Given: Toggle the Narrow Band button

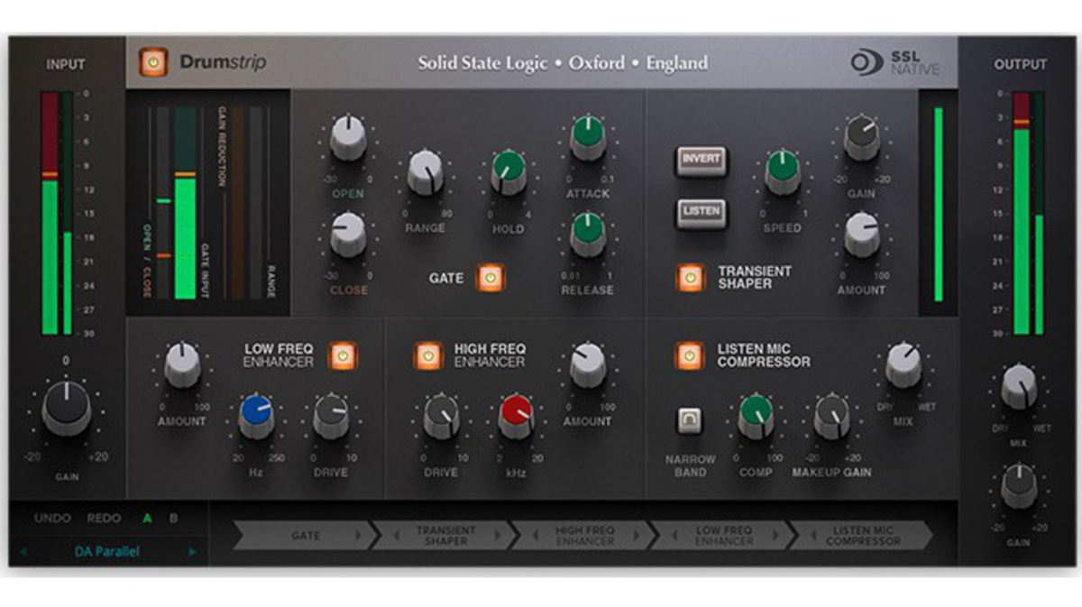Looking at the screenshot, I should coord(688,420).
